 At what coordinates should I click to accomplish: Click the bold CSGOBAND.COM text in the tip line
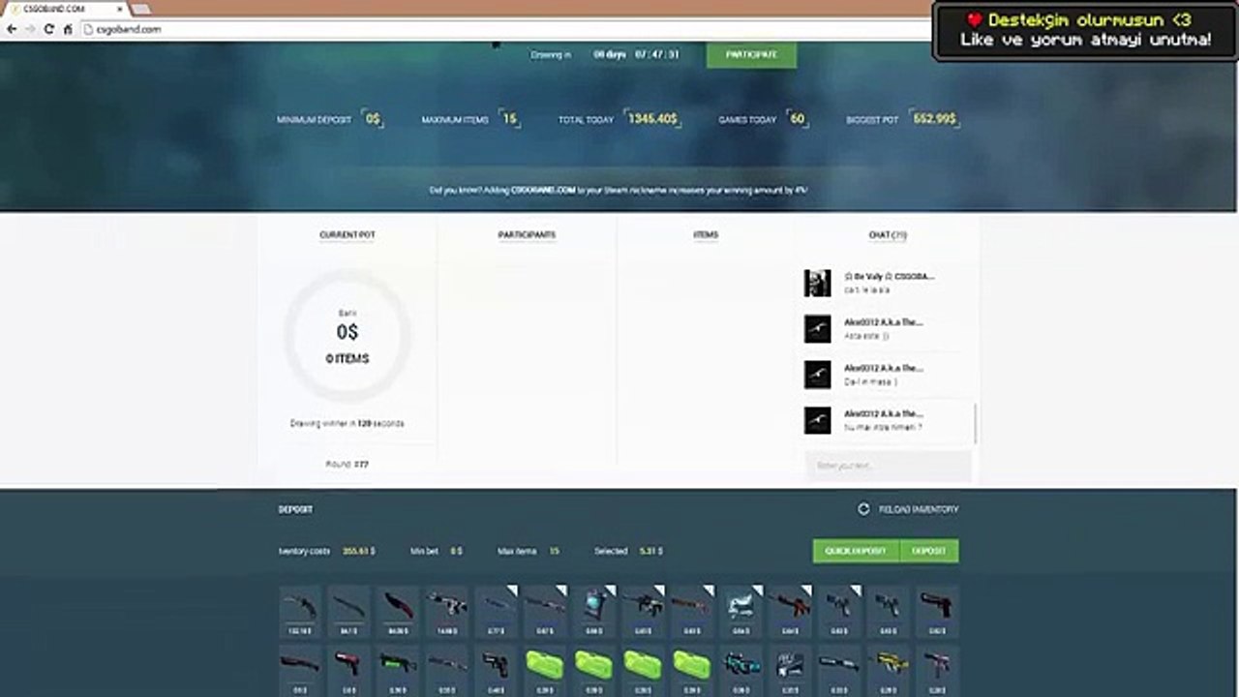(543, 191)
